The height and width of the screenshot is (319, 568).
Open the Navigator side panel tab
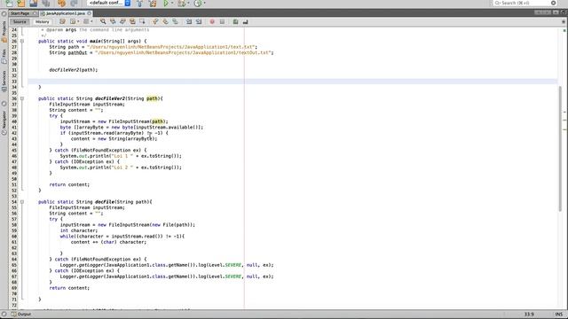tap(4, 123)
